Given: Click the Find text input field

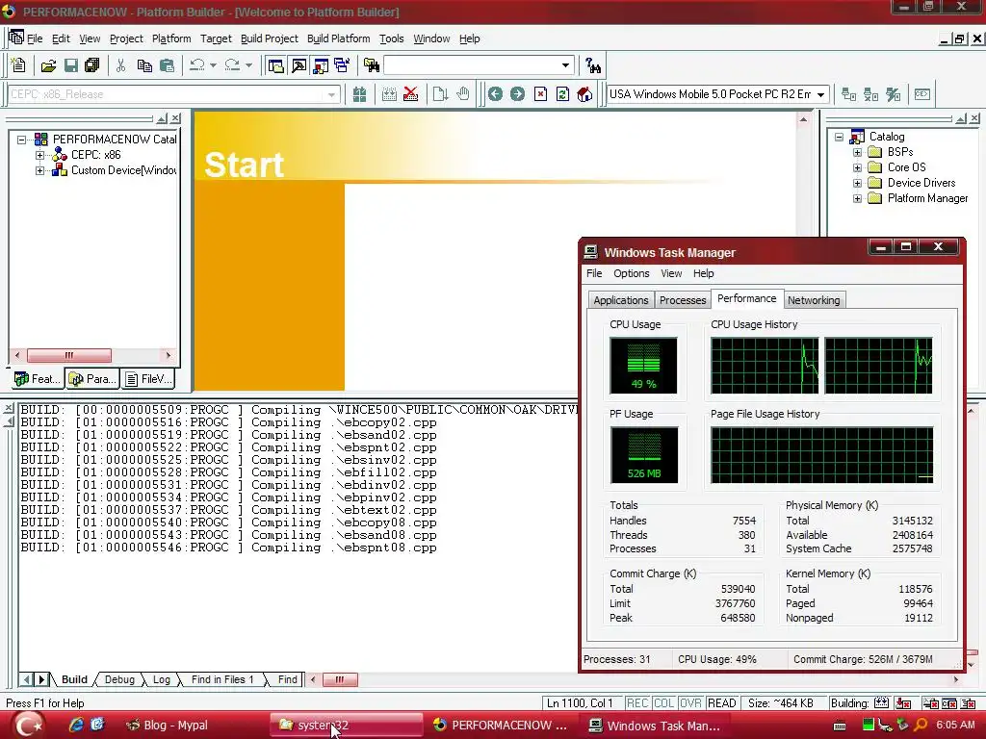Looking at the screenshot, I should pyautogui.click(x=471, y=65).
